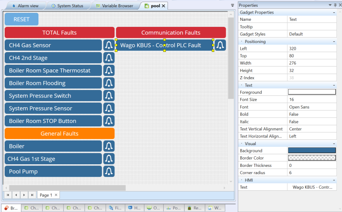Click the RESET button

(x=22, y=19)
